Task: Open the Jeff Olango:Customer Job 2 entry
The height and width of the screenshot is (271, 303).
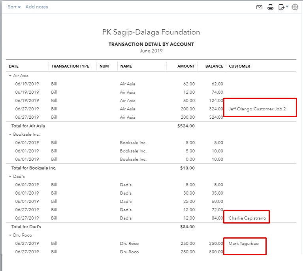Action: (257, 109)
